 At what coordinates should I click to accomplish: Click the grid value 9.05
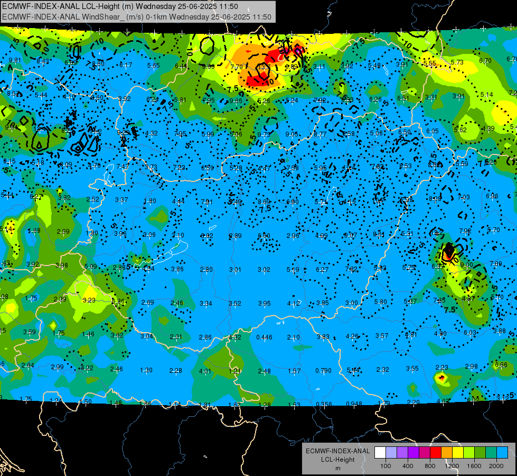[x=292, y=134]
